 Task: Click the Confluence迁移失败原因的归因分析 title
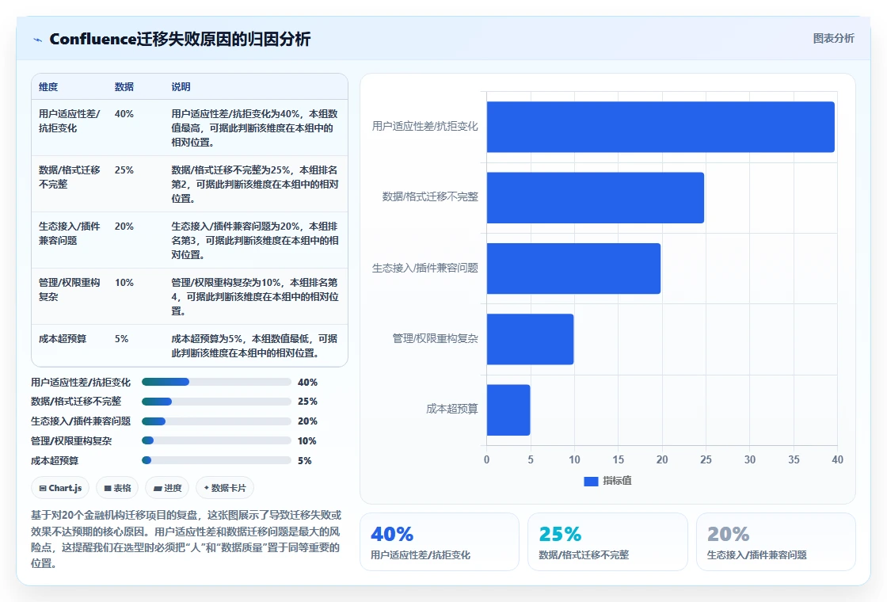point(180,39)
